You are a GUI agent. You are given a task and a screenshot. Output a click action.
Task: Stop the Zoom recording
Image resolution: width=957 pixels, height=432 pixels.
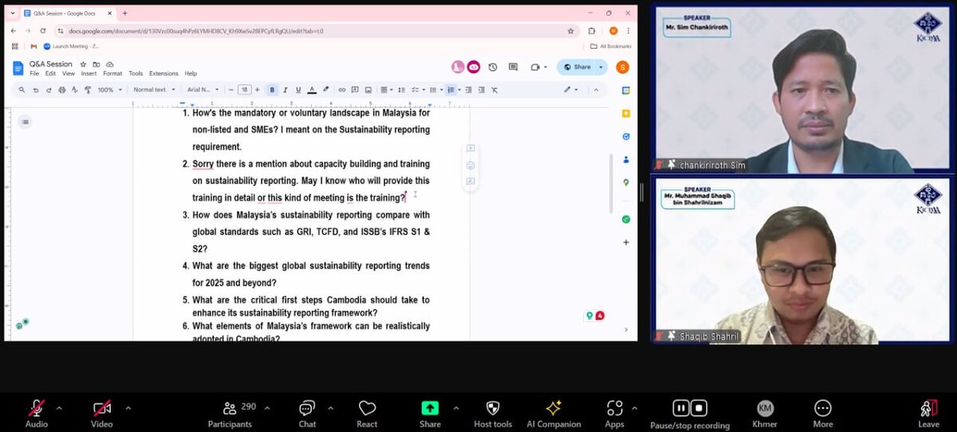click(698, 408)
